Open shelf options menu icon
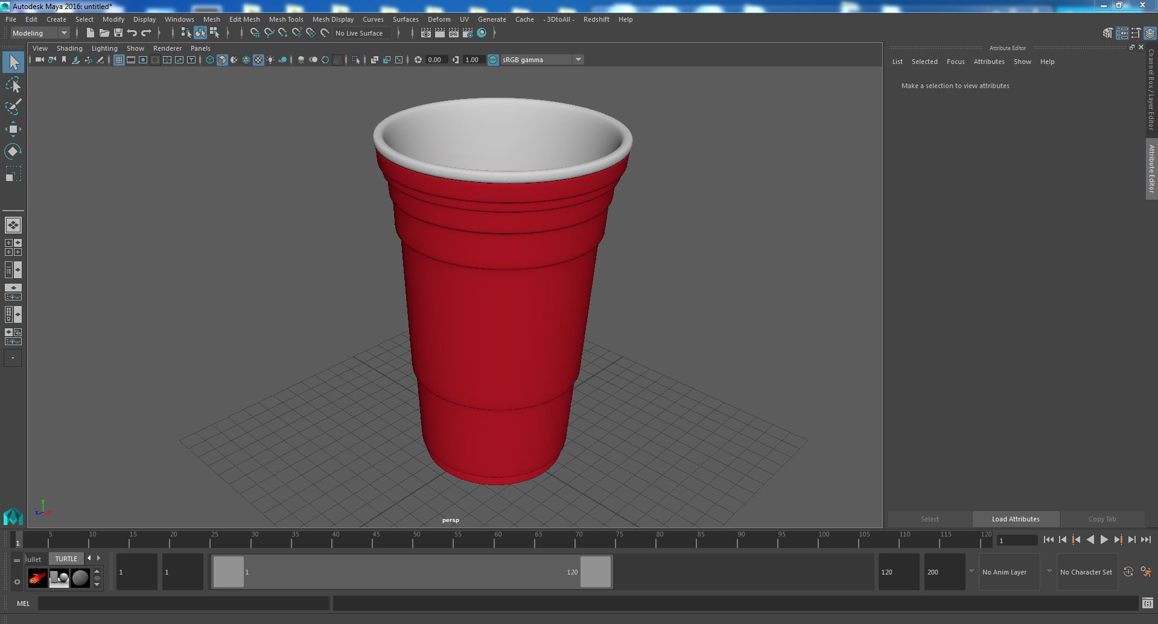 [x=17, y=582]
